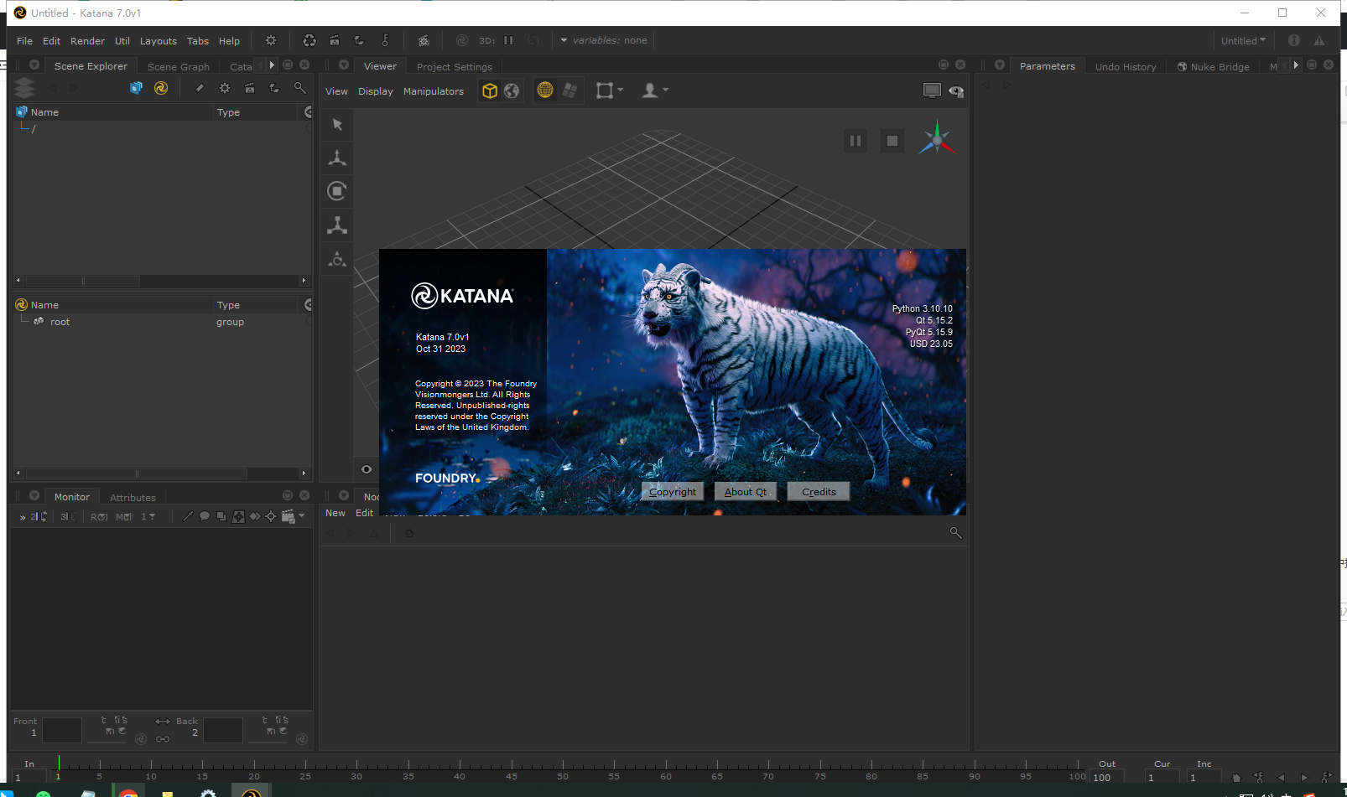Open the Undo History tab
This screenshot has height=797, width=1347.
[1126, 67]
